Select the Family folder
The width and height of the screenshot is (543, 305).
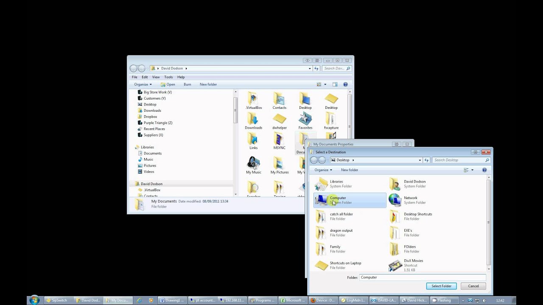point(350,249)
